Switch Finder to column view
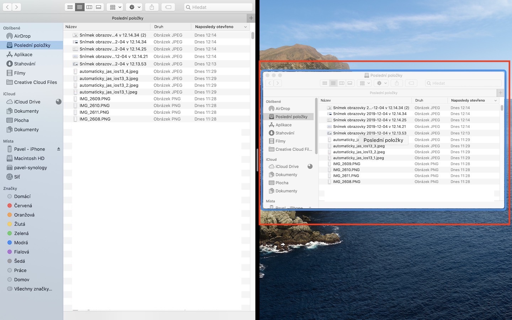This screenshot has height=320, width=512. coord(89,7)
